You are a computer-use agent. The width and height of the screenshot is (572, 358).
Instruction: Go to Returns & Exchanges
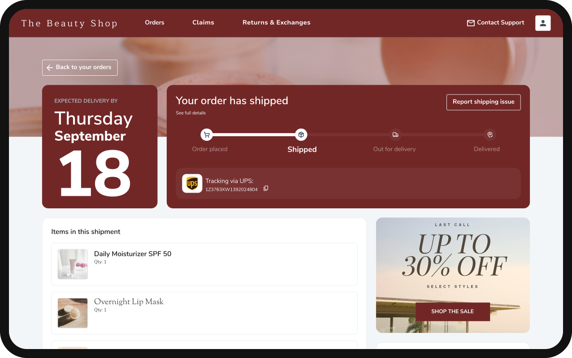pyautogui.click(x=276, y=22)
